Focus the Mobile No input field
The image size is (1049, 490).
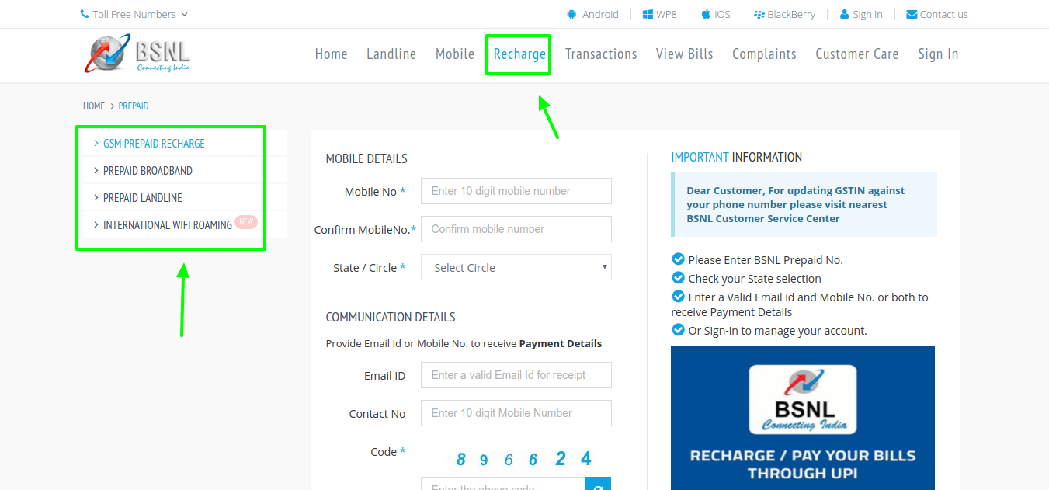[x=516, y=191]
